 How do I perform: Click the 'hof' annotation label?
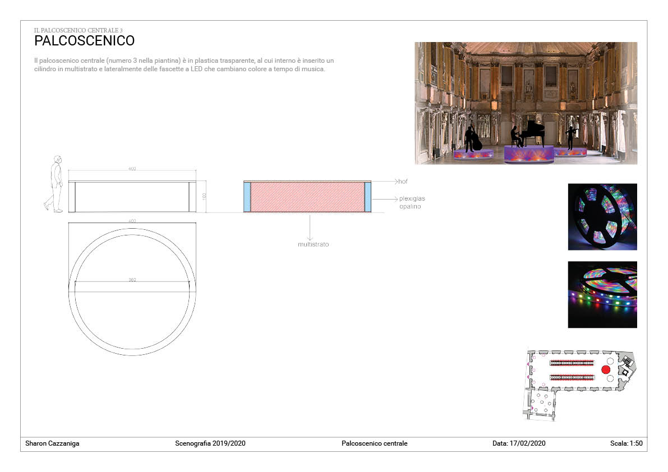pos(403,182)
